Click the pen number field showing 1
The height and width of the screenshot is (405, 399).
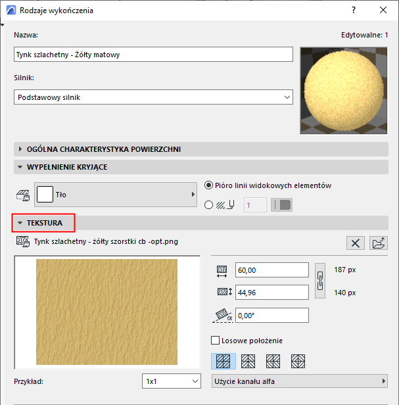coord(255,205)
